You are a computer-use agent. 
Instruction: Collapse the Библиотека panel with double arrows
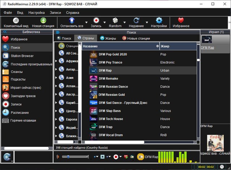5,32
